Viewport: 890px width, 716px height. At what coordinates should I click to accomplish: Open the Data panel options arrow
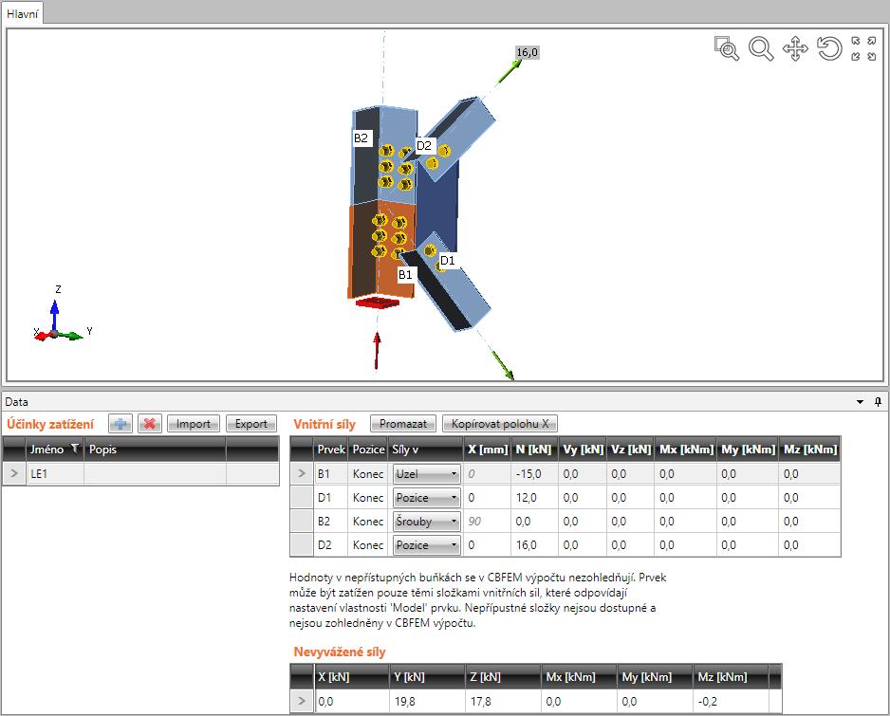861,402
